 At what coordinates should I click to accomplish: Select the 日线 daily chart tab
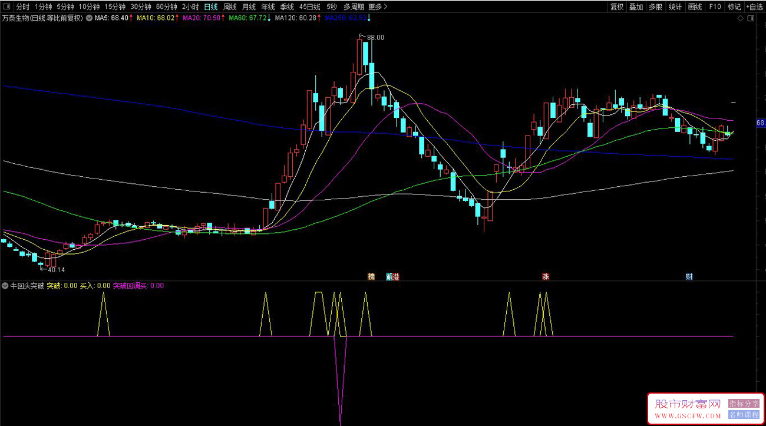tap(211, 7)
